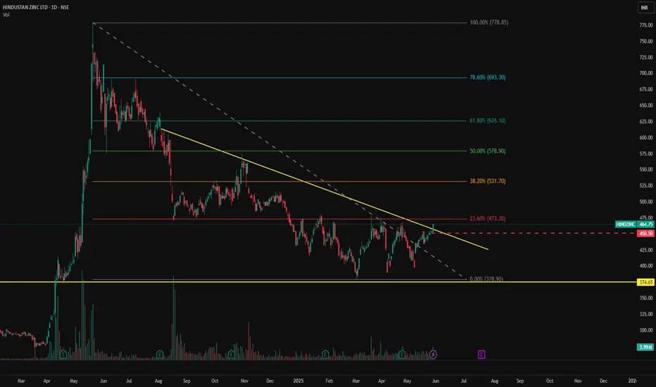Open the green earnings E marker under late April 2025
This screenshot has width=656, height=387.
(402, 355)
